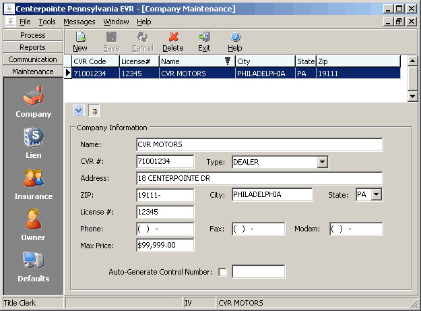Open the Tools menu
The image size is (421, 311).
pos(47,22)
